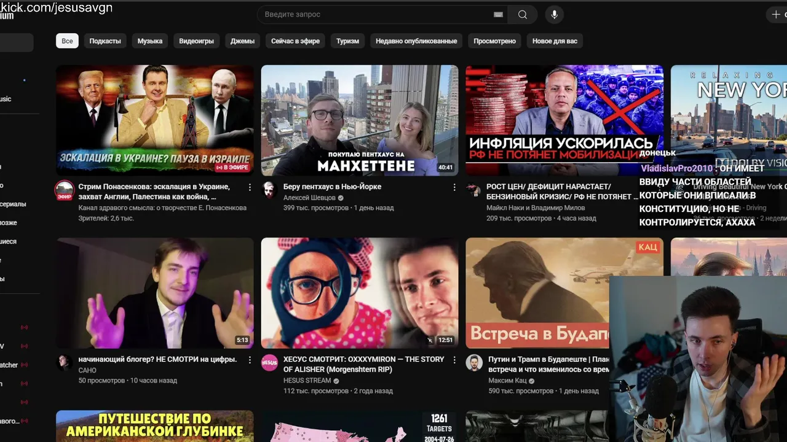This screenshot has width=787, height=442.
Task: Open title РОСТ ЦЕН/ ДЕФИЦИТ НАРАСТАЕТ
Action: click(x=561, y=192)
